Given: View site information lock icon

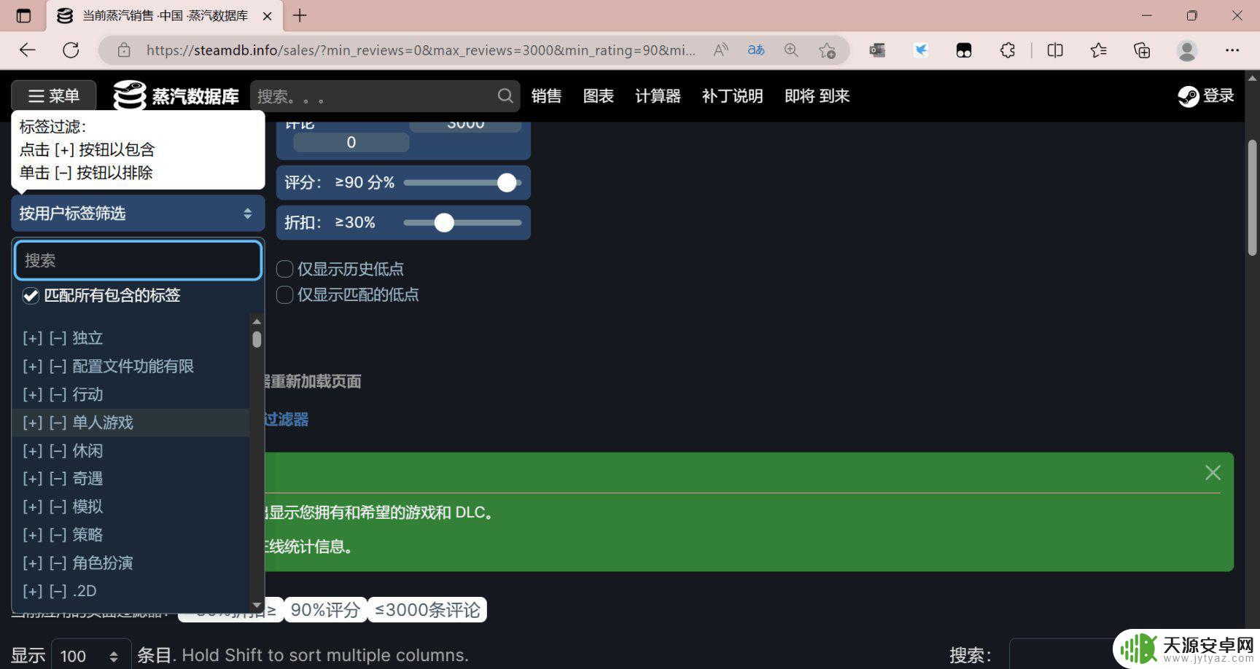Looking at the screenshot, I should [x=124, y=50].
